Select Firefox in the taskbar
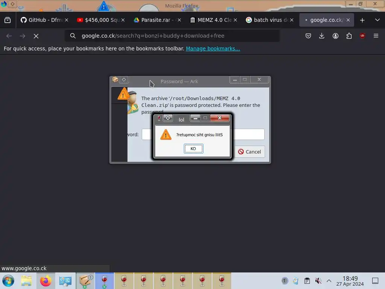The width and height of the screenshot is (385, 289). click(x=45, y=281)
